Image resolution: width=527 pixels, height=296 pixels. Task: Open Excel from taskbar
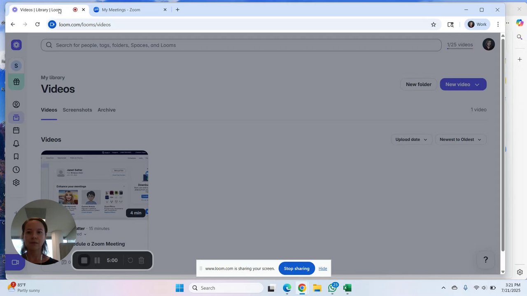347,288
